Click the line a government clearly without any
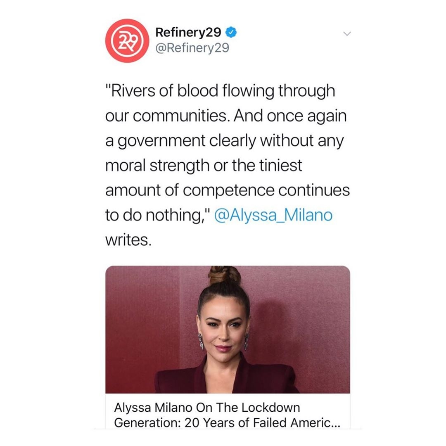Viewport: 446px width, 446px height. (x=224, y=141)
